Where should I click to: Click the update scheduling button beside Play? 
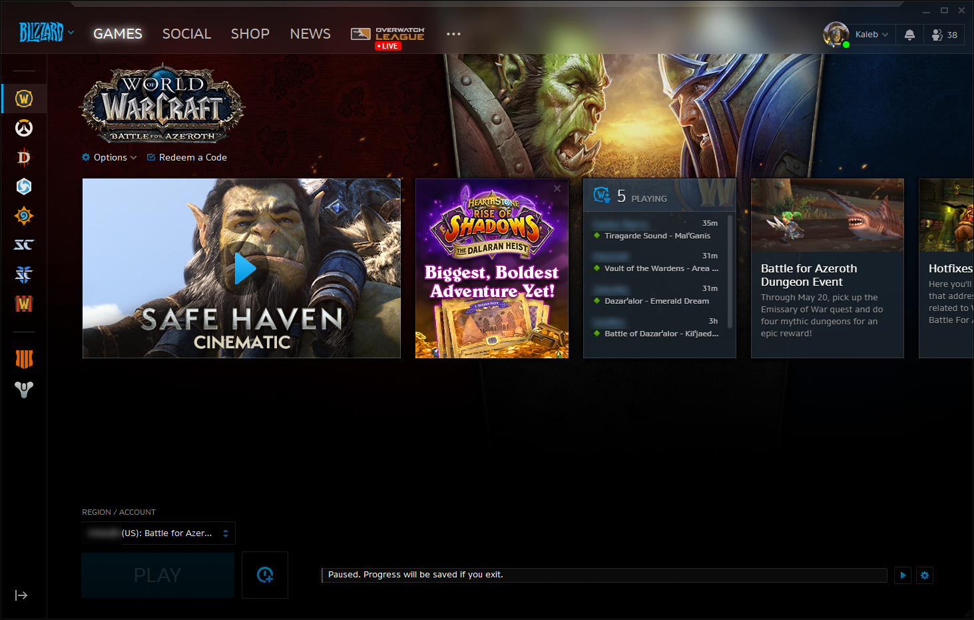(265, 575)
